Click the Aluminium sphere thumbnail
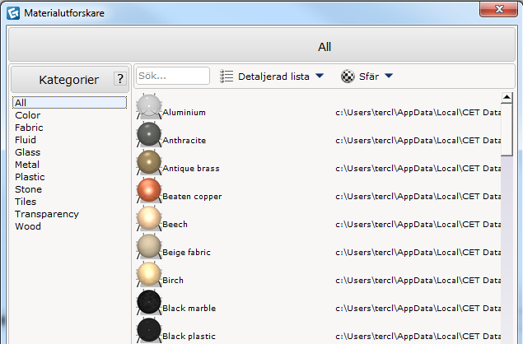Image resolution: width=523 pixels, height=344 pixels. 149,106
